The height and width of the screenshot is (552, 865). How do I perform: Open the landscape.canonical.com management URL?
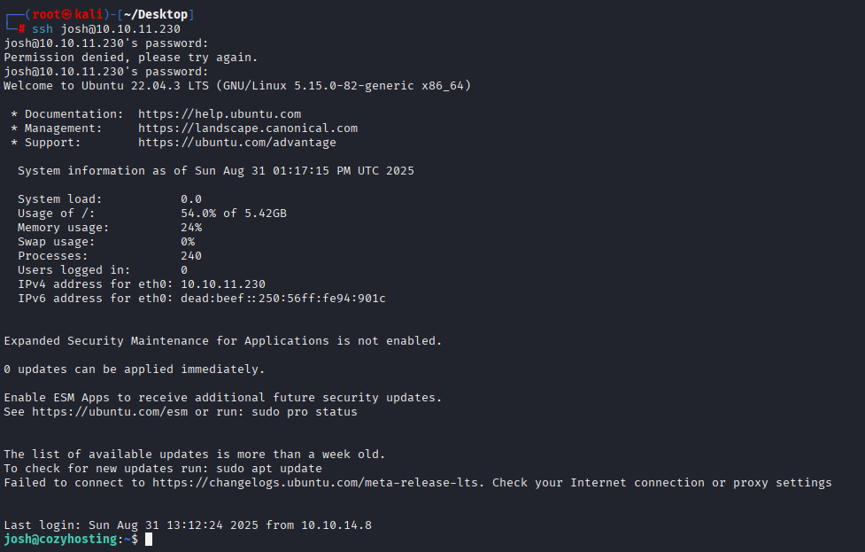pos(248,128)
